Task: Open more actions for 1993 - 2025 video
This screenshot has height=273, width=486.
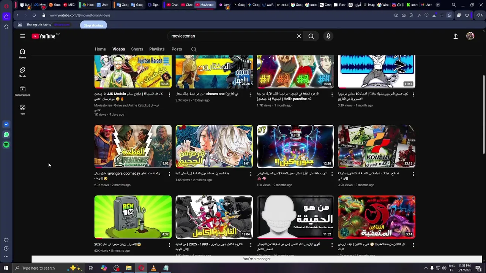Action: point(251,245)
